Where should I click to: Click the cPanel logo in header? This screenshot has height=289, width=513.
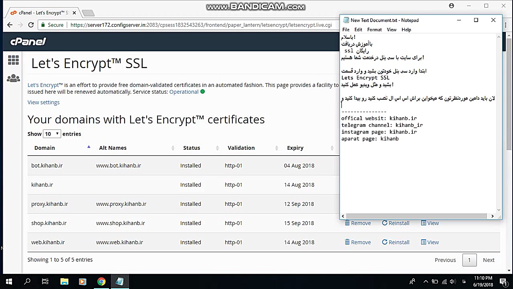(28, 42)
